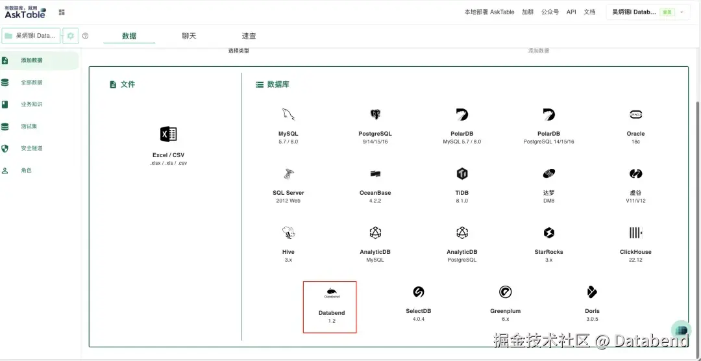Click the ClickHouse 22.12 version text
The image size is (701, 361).
click(x=635, y=260)
